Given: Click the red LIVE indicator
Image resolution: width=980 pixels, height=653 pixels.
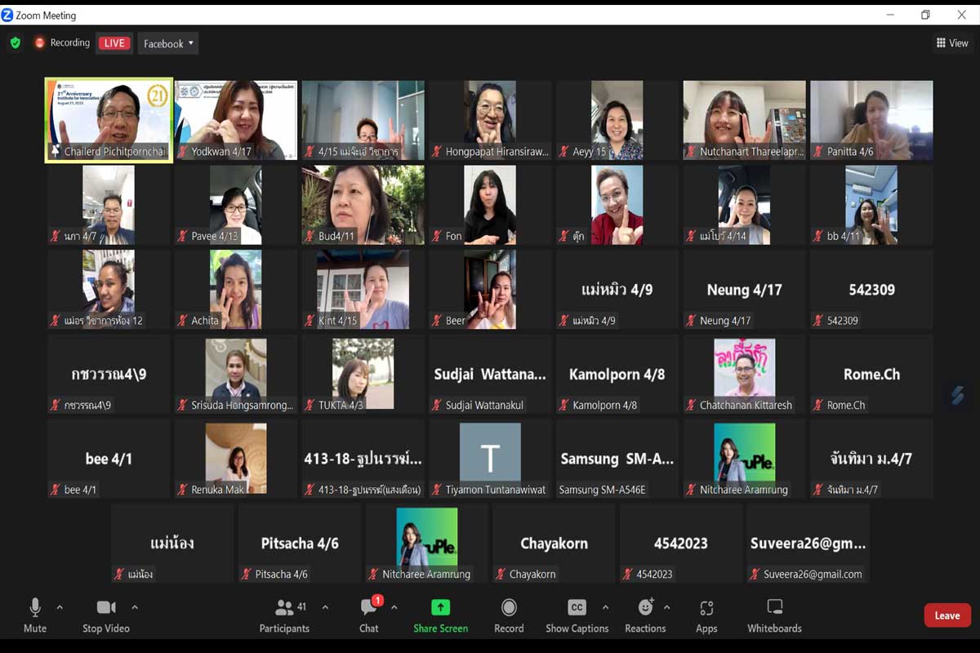Looking at the screenshot, I should 114,43.
